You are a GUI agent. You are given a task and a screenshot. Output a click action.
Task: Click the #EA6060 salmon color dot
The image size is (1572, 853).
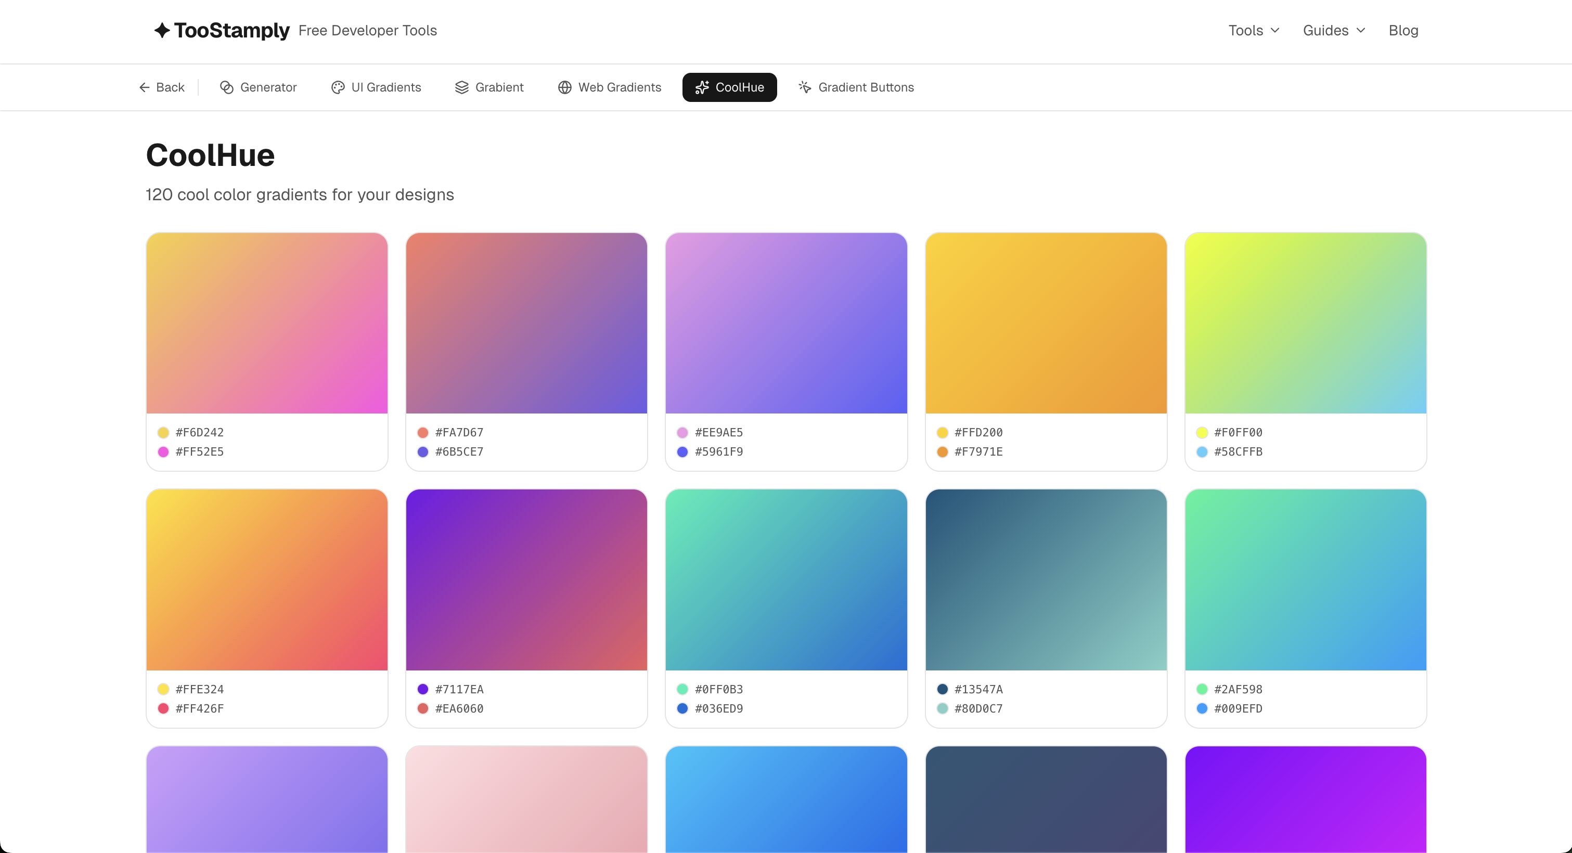pyautogui.click(x=423, y=709)
